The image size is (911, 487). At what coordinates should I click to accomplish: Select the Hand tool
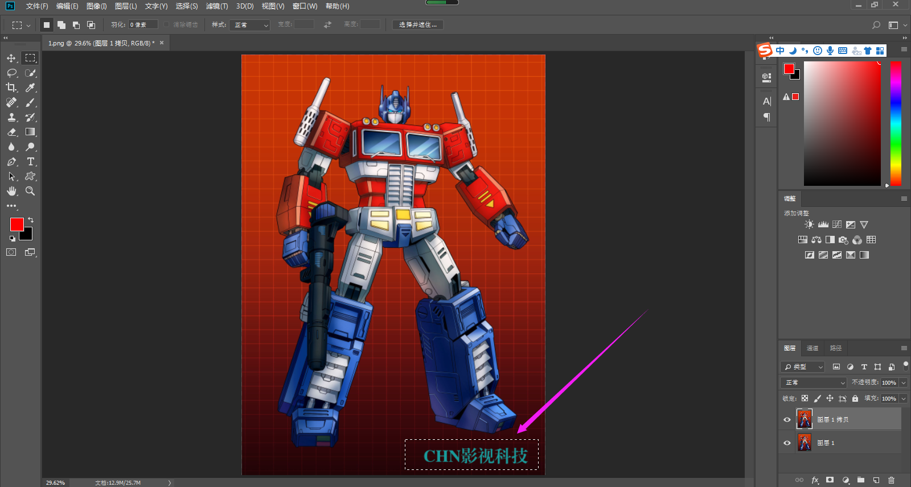[x=11, y=191]
